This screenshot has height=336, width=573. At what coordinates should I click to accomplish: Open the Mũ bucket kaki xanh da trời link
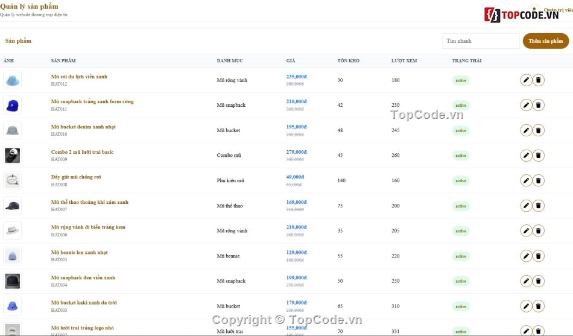click(84, 302)
